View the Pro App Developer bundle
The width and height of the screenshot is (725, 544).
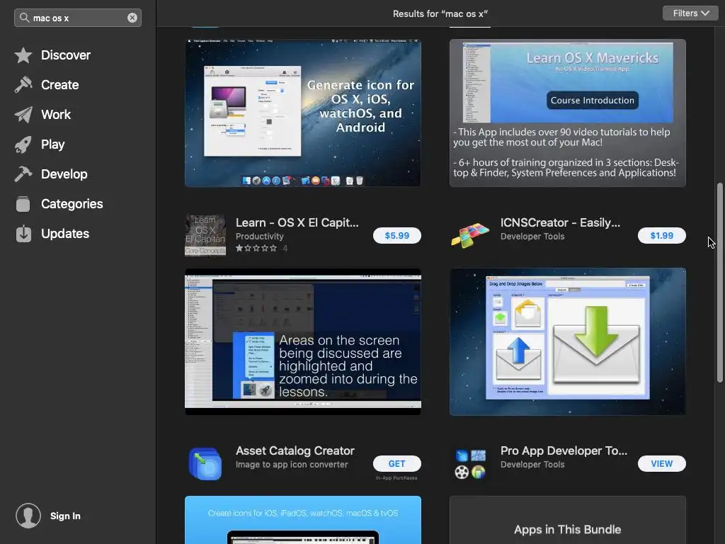tap(662, 463)
